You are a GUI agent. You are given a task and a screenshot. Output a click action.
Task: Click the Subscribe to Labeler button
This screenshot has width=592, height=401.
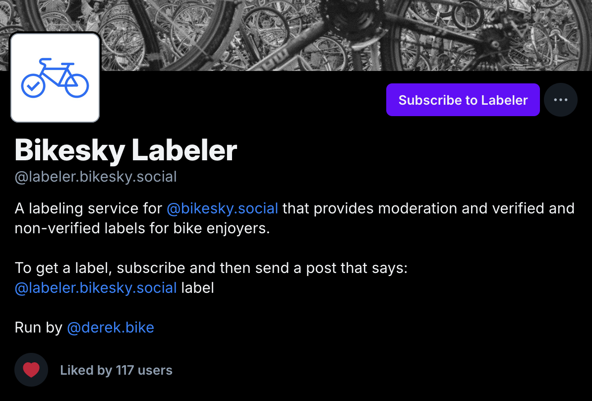click(x=463, y=100)
